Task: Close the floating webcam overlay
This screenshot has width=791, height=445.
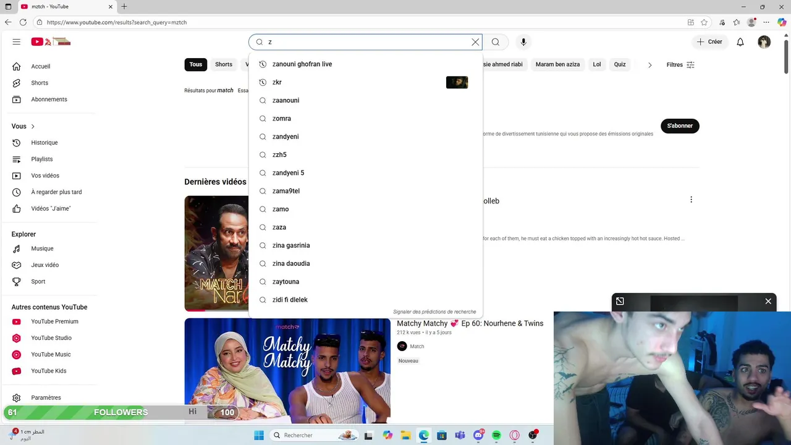Action: [x=768, y=301]
